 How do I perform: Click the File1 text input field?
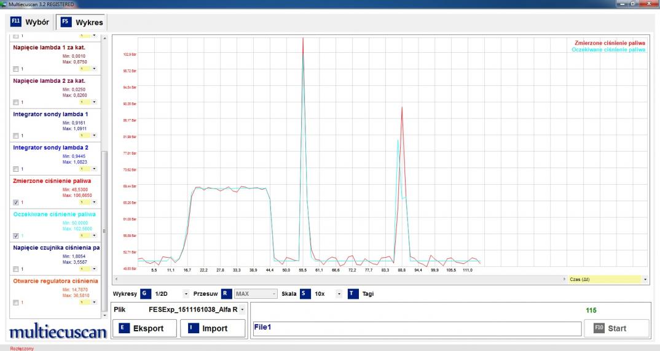[x=417, y=329]
